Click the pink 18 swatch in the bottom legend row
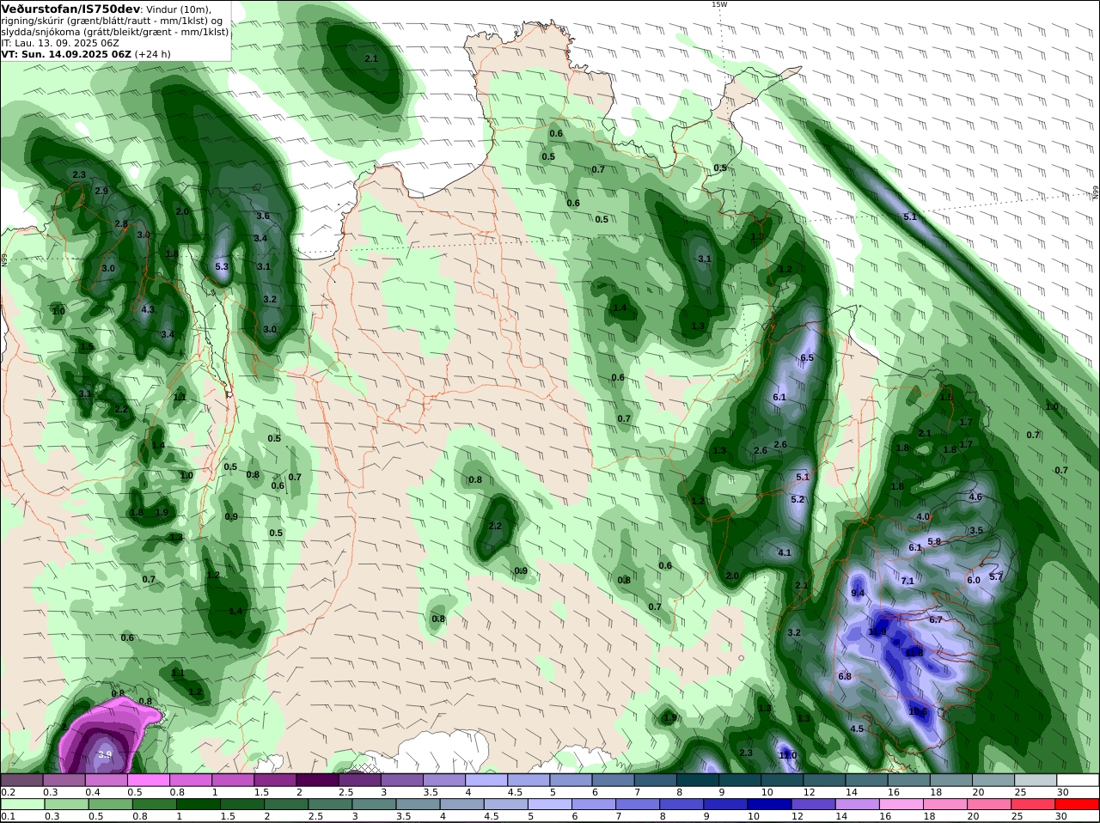This screenshot has width=1100, height=823. click(947, 804)
